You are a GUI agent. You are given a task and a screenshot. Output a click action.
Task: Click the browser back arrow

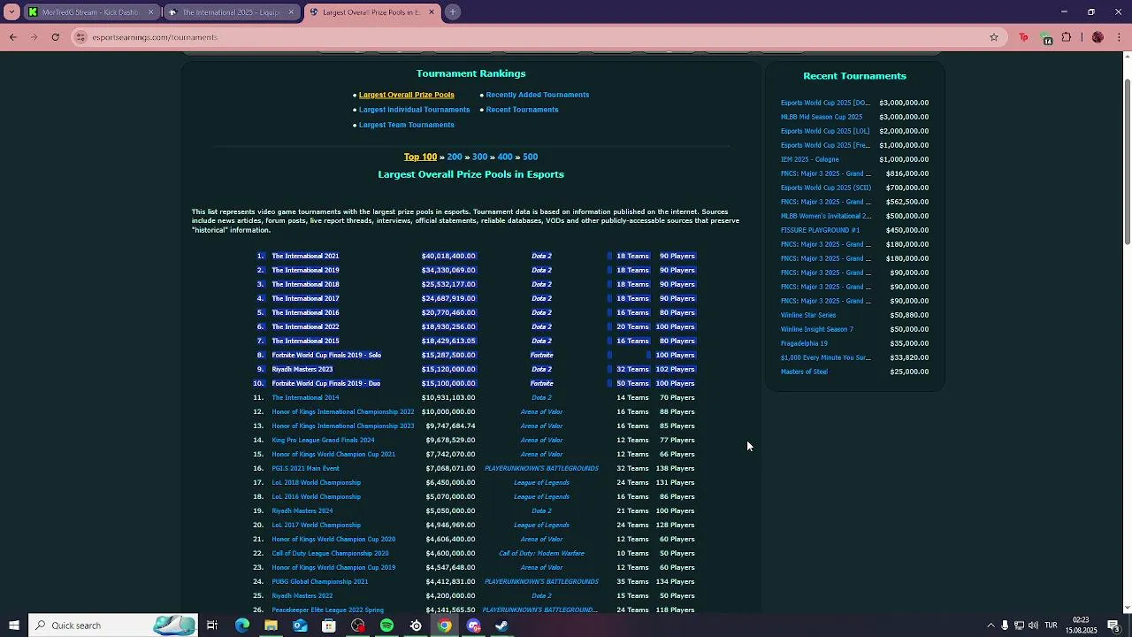pyautogui.click(x=12, y=37)
